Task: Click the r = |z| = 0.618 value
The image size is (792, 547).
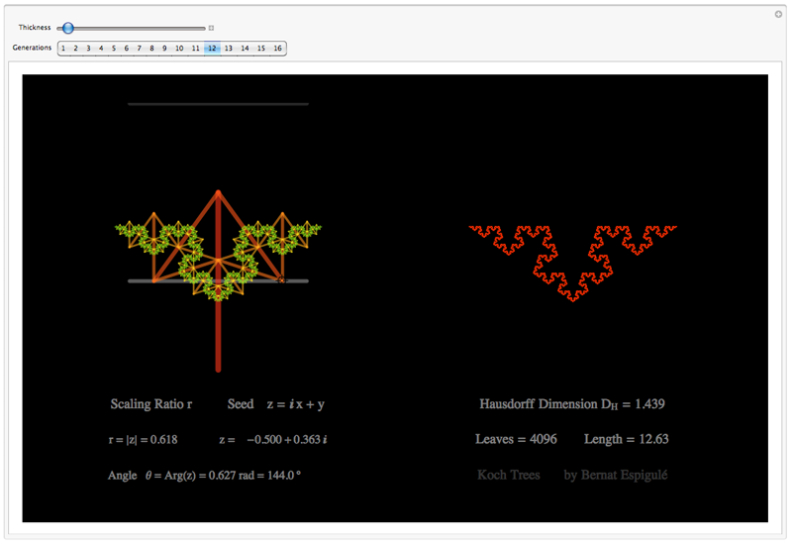Action: (143, 439)
